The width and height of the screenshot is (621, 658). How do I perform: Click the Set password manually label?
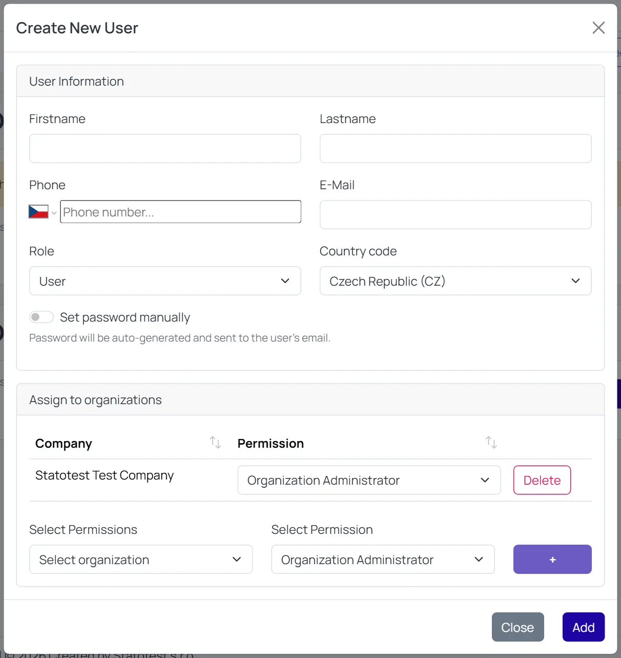tap(125, 317)
